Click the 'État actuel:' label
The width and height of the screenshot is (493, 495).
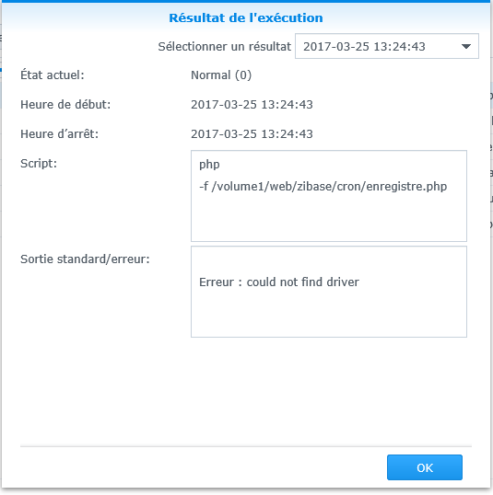(x=53, y=75)
